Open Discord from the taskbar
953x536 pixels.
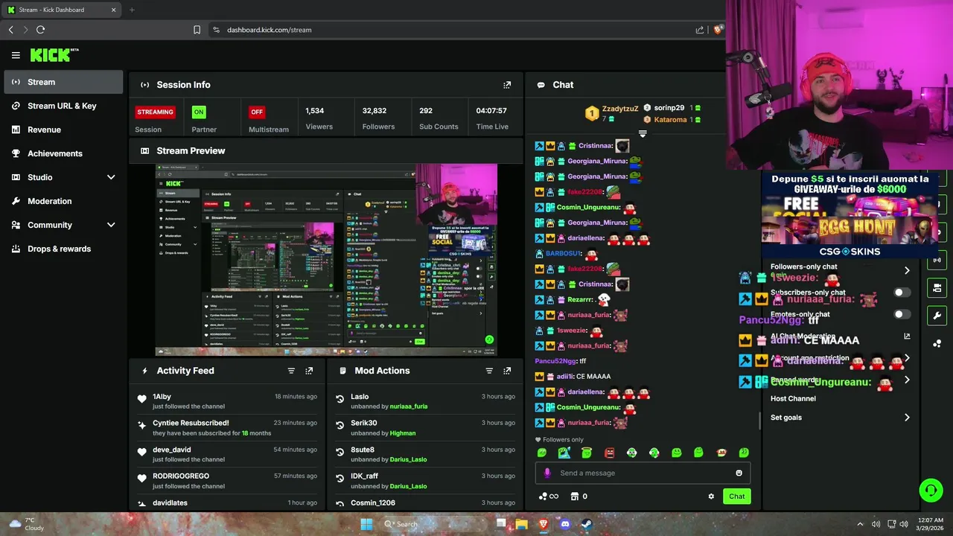click(564, 524)
